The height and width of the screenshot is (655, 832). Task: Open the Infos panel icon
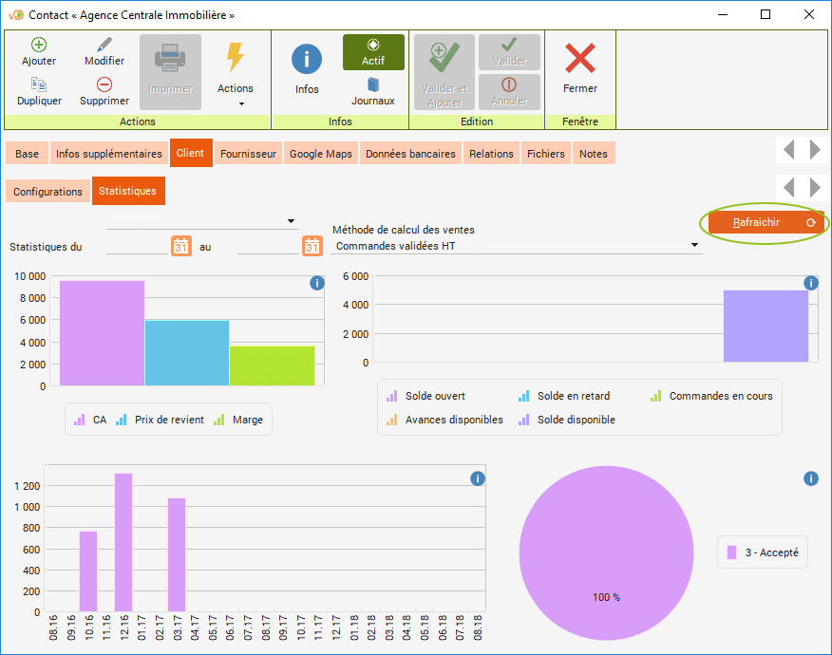[307, 60]
